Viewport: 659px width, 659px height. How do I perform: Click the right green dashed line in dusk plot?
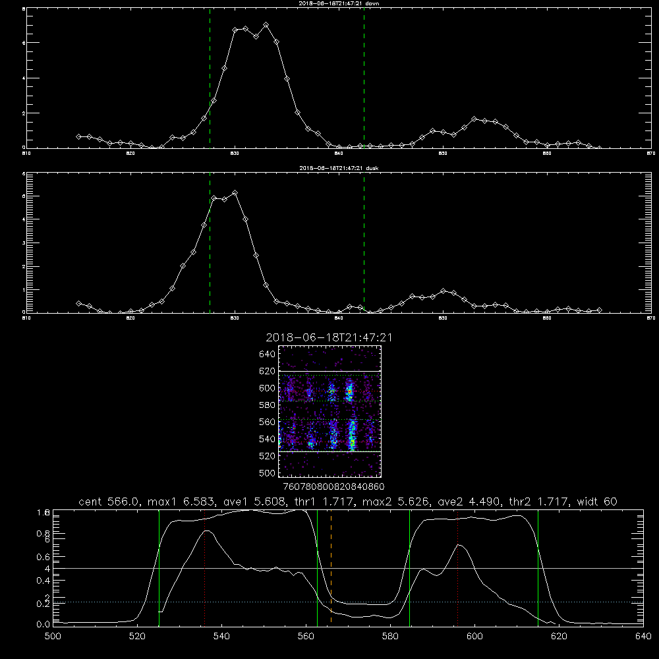364,243
